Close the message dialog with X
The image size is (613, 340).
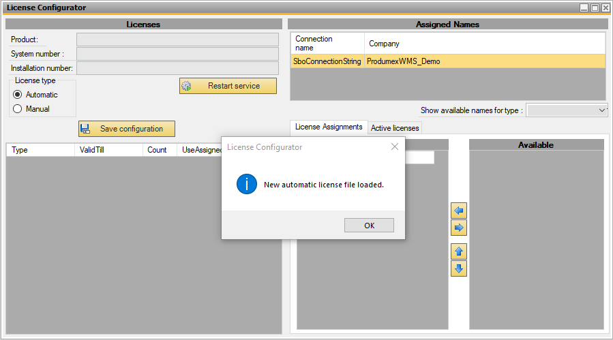coord(394,146)
